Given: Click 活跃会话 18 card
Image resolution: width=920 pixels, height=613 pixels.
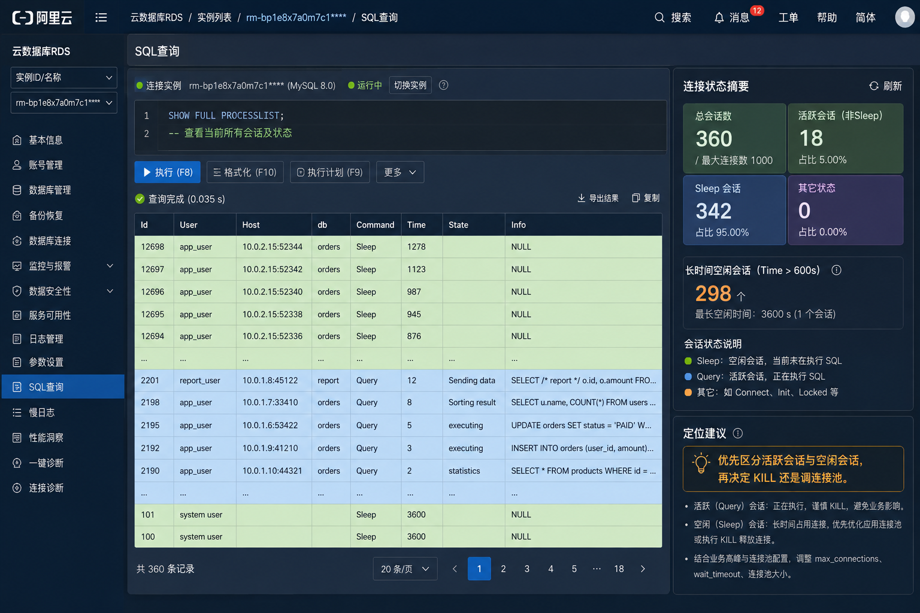Looking at the screenshot, I should (x=845, y=138).
